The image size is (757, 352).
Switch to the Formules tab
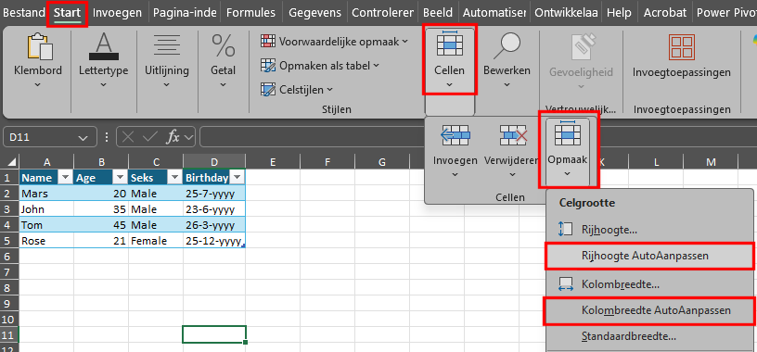coord(250,13)
